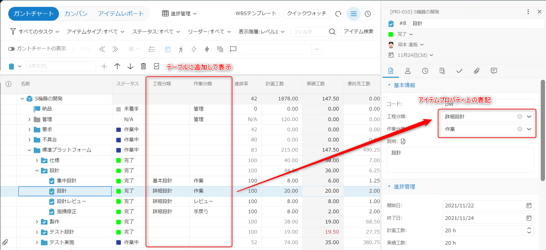Open the ステータス:すべて filter dropdown
This screenshot has width=546, height=250.
pyautogui.click(x=156, y=31)
